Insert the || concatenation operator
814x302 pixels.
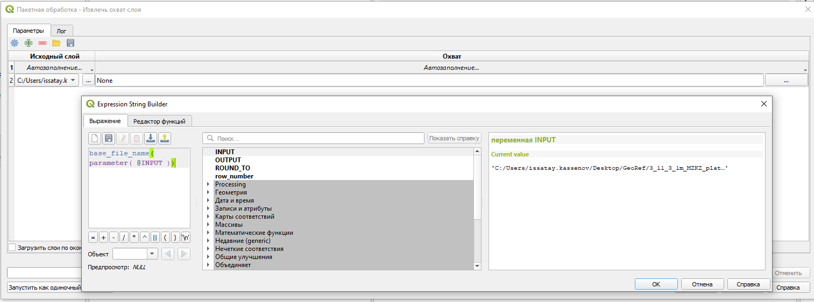pos(155,238)
